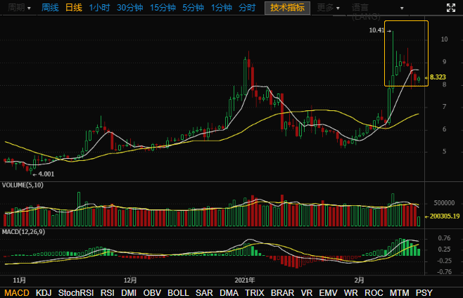Open the 语言 language selector
Image resolution: width=463 pixels, height=298 pixels.
click(377, 8)
